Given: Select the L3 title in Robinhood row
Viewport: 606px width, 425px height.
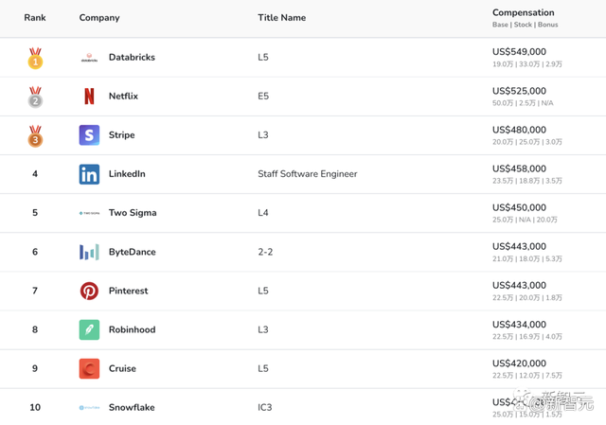Looking at the screenshot, I should (263, 329).
